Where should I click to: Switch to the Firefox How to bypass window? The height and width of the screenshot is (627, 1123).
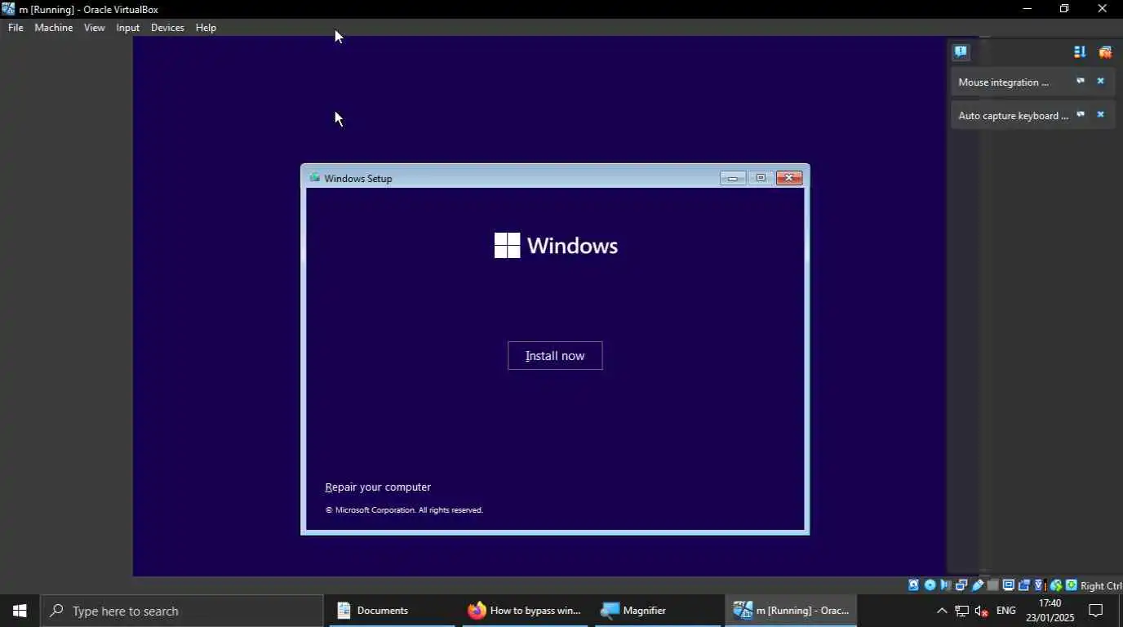pos(525,611)
